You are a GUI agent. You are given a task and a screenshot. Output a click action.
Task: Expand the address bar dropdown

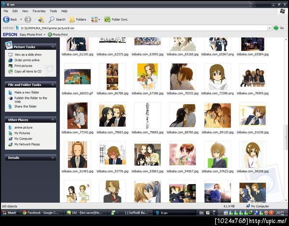tap(269, 28)
